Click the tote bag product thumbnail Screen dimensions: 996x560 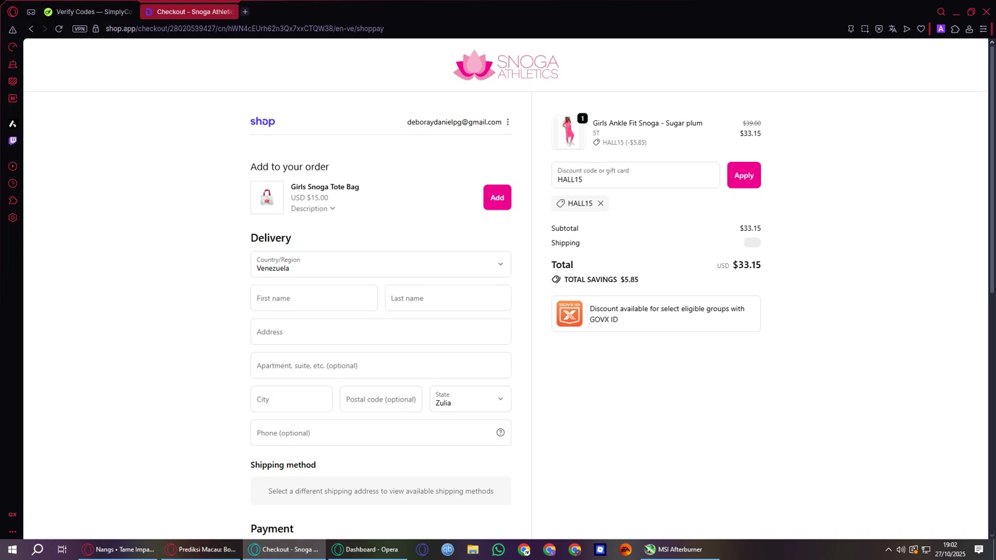267,197
